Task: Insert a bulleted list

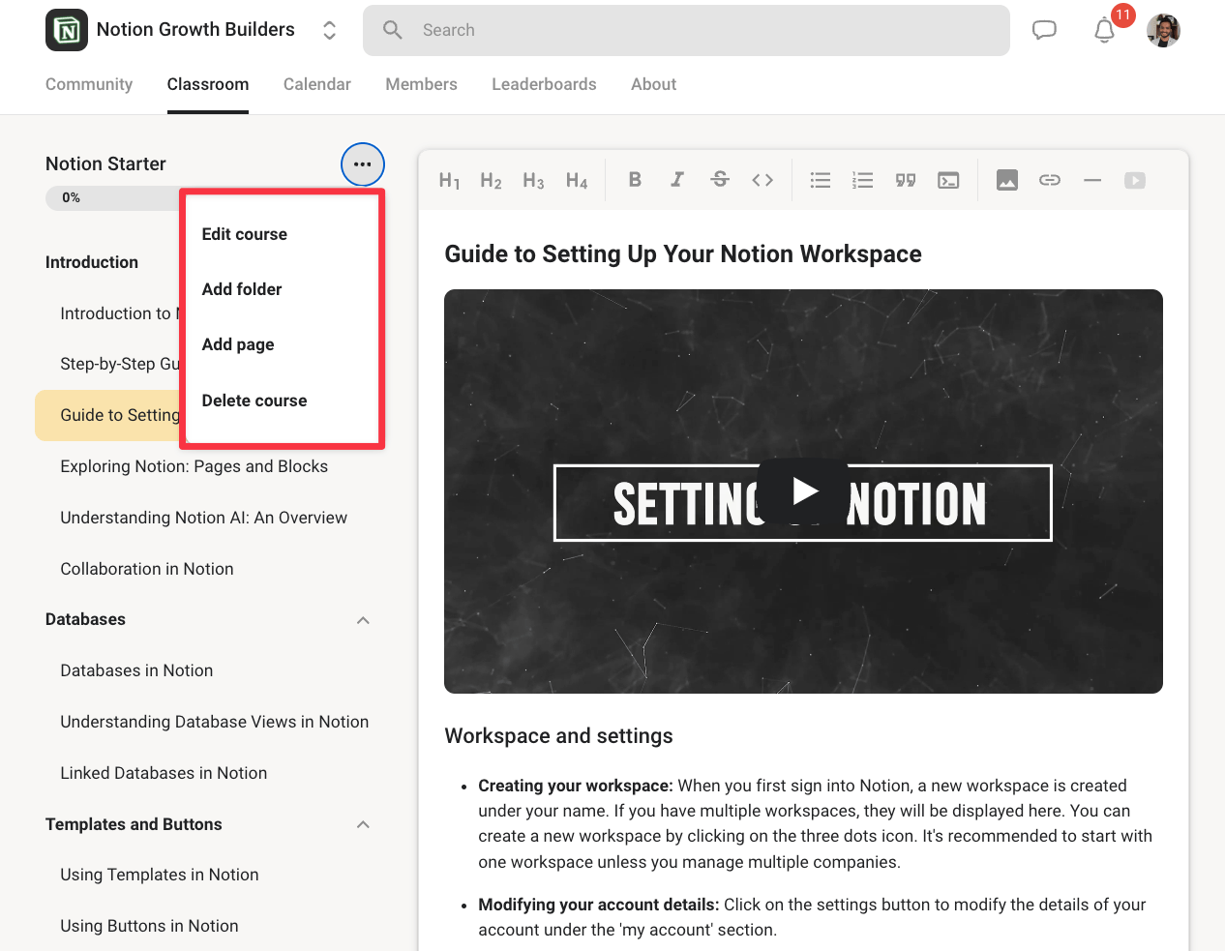Action: 820,180
